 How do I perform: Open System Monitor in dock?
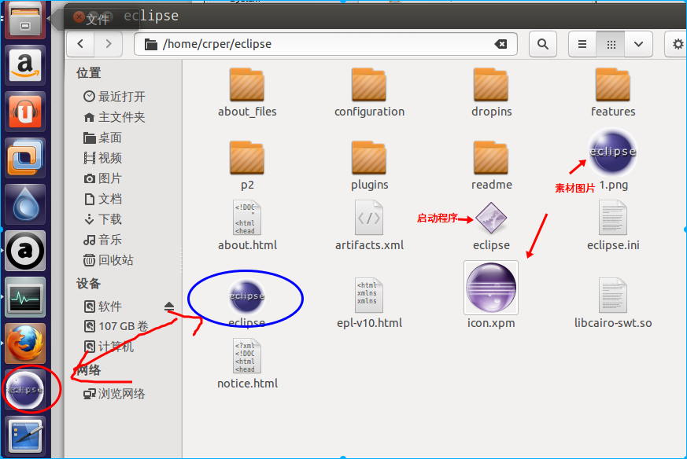(x=25, y=297)
